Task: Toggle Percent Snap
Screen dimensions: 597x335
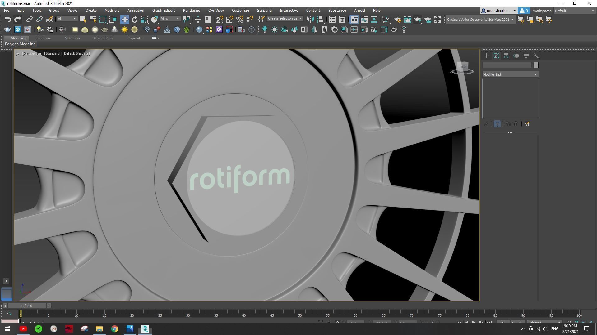Action: (240, 19)
